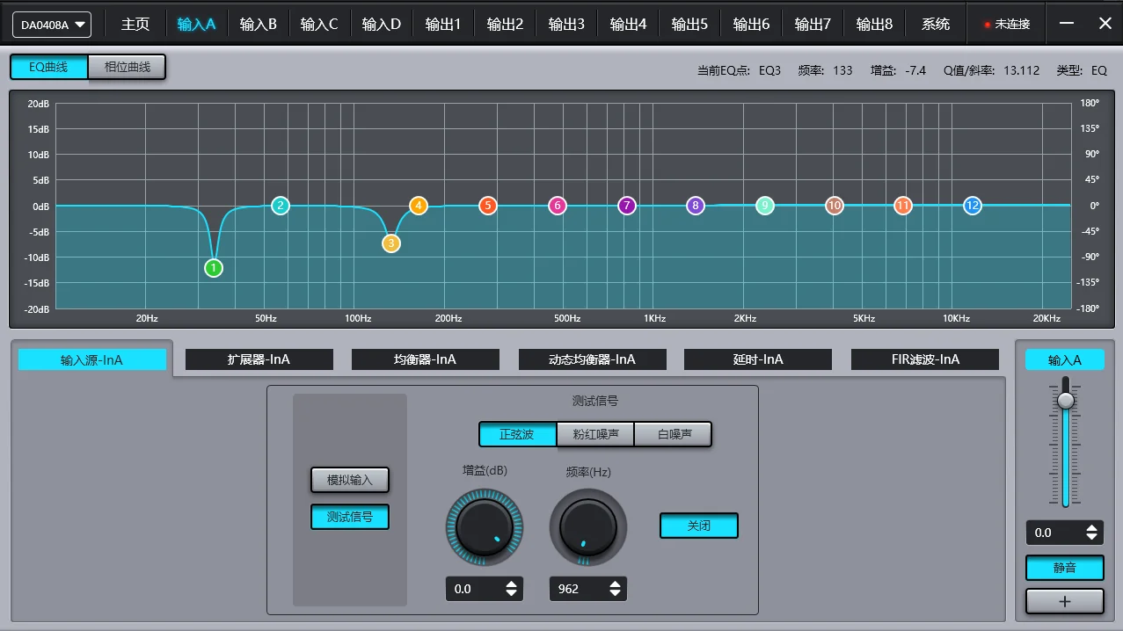The height and width of the screenshot is (631, 1123).
Task: Increase the 频率(Hz) value using its stepper
Action: coord(616,584)
